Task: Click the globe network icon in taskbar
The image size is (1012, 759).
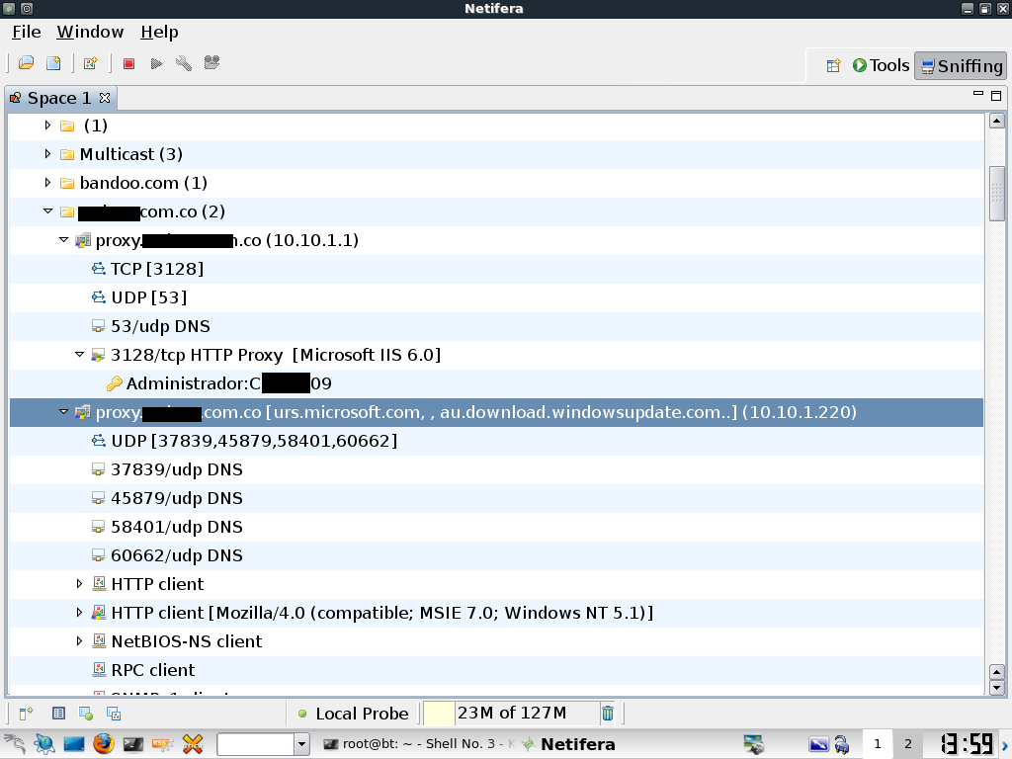Action: pyautogui.click(x=44, y=744)
